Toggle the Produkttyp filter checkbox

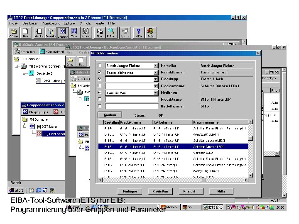pos(100,79)
